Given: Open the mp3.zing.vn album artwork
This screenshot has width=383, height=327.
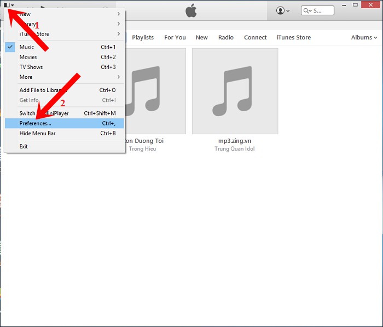Looking at the screenshot, I should pyautogui.click(x=235, y=91).
